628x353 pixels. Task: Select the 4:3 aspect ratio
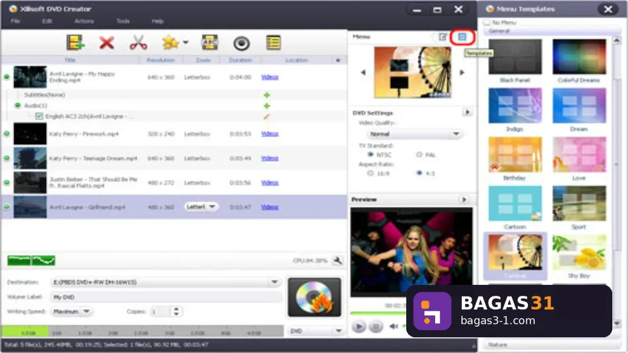419,173
